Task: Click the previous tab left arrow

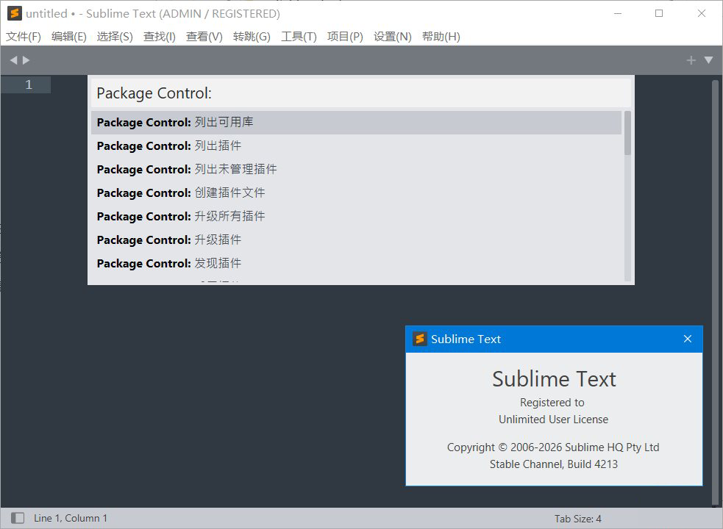Action: 13,60
